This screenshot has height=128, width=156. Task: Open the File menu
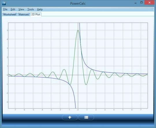click(5, 10)
